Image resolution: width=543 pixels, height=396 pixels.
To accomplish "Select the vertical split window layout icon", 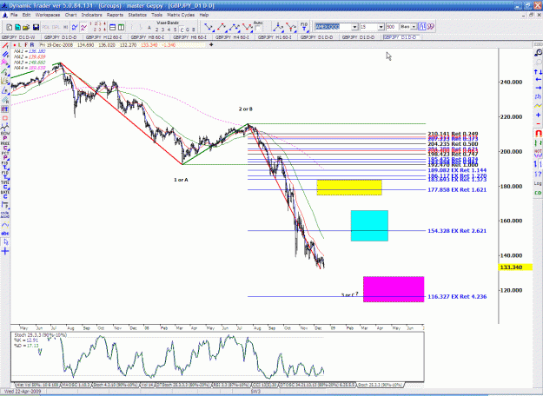I will point(122,27).
